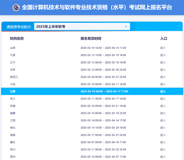The height and width of the screenshot is (160, 184).
Task: Select the 江西 organization name
Action: [13, 120]
